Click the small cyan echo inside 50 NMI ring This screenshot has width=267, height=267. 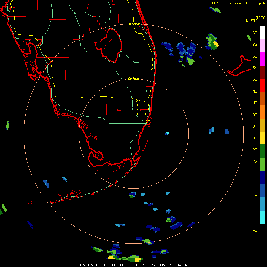(x=167, y=133)
